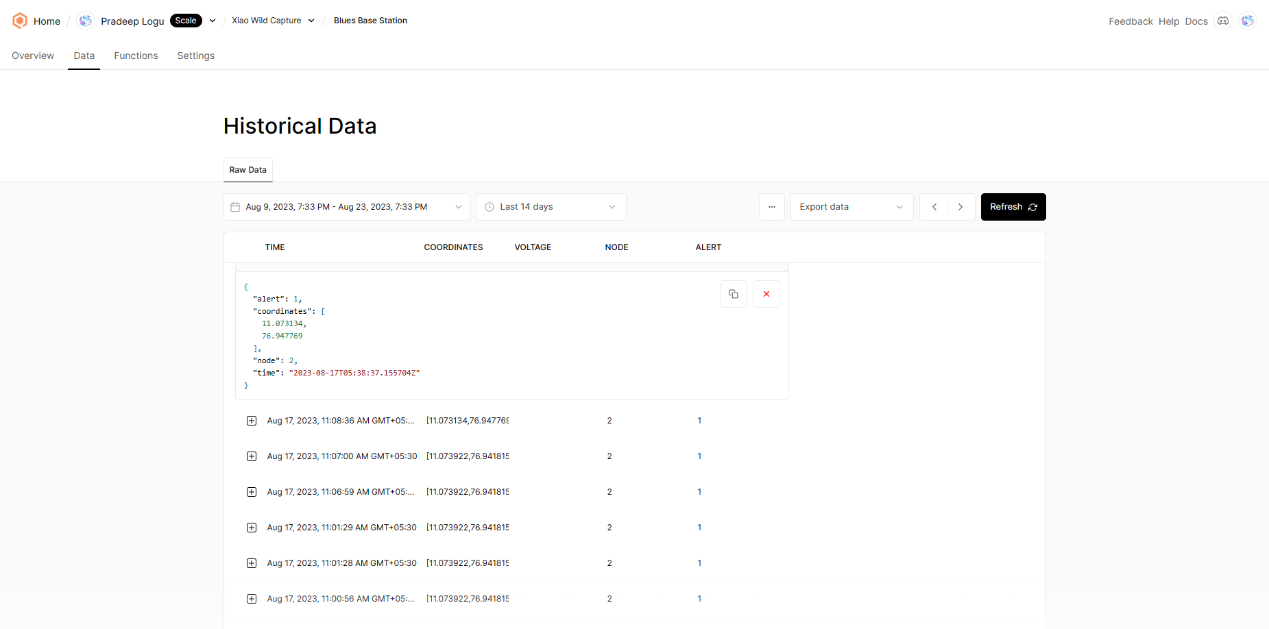The image size is (1269, 629).
Task: Click the NODE column header
Action: 616,247
